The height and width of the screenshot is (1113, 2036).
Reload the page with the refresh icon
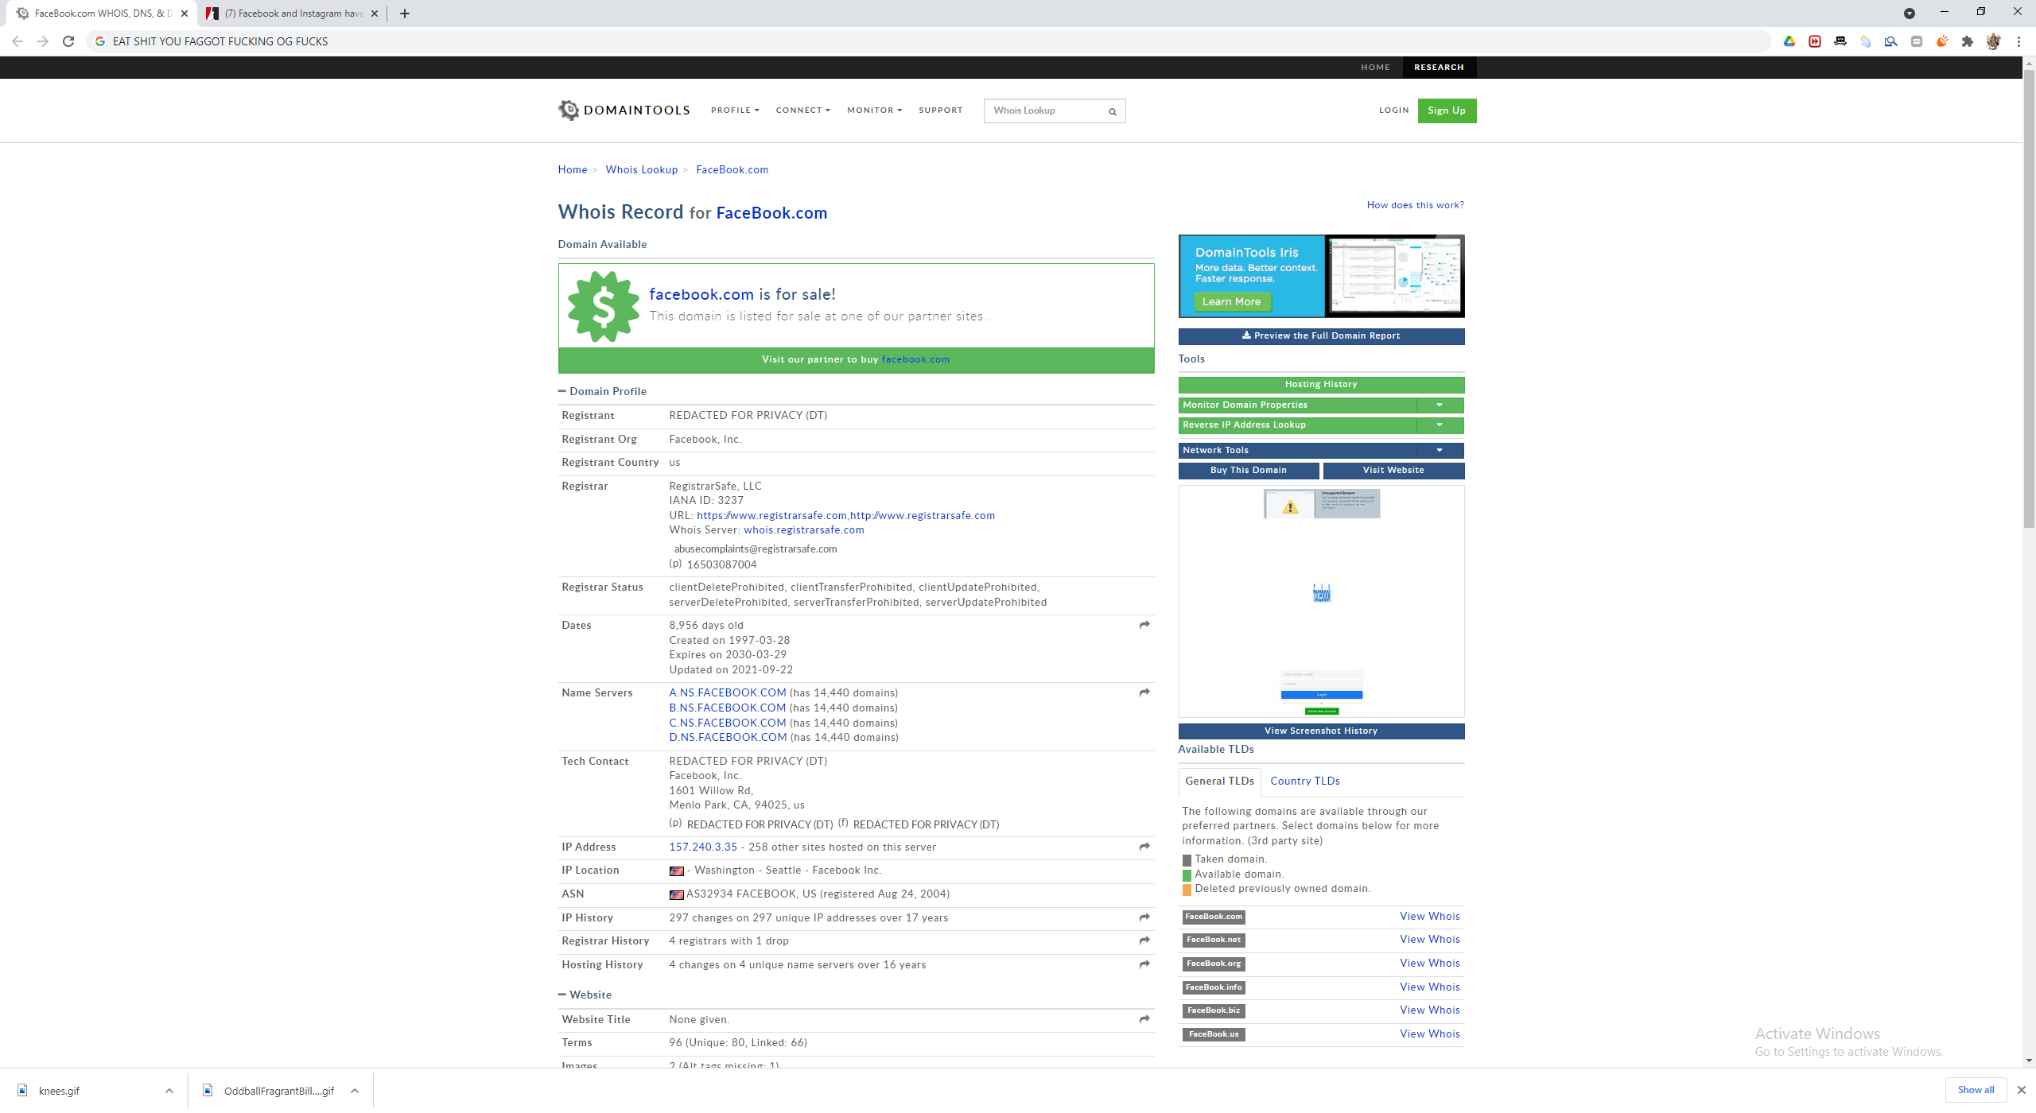coord(68,41)
